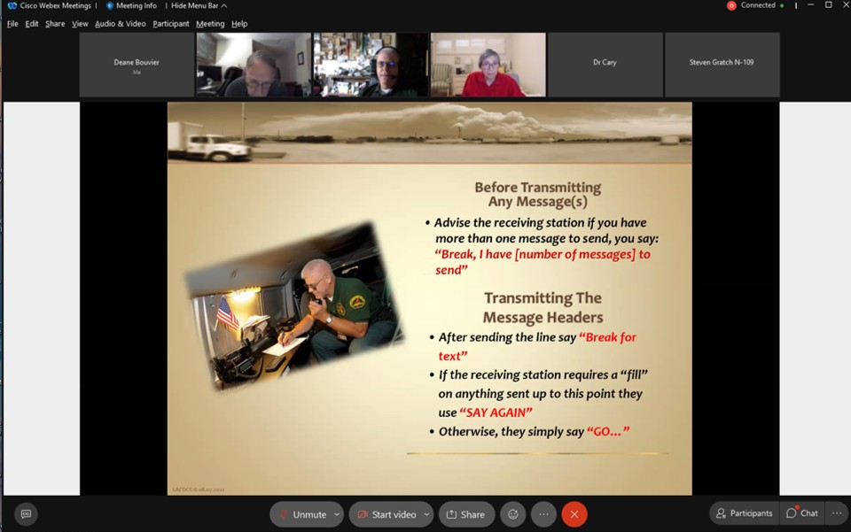Select the Dr Cary participant tile
The image size is (851, 532).
tap(605, 65)
